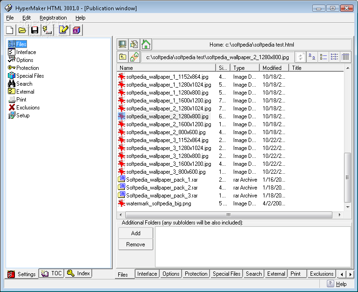Open the Edit menu
Screen dimensions: 358x292
point(27,18)
